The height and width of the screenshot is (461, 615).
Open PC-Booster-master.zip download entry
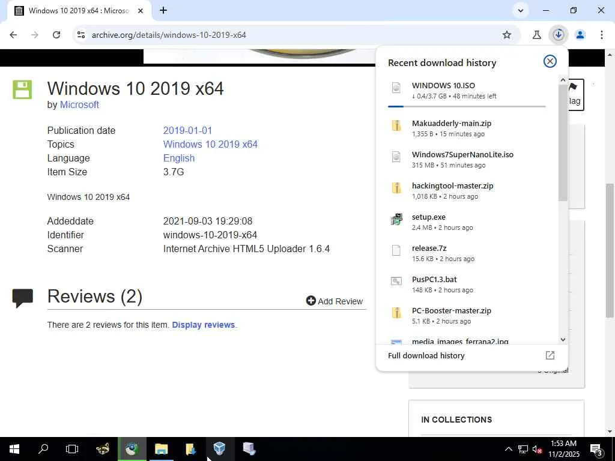467,316
